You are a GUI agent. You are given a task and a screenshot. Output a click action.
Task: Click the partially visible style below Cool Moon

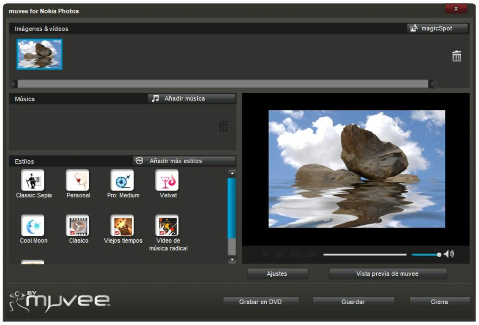33,262
